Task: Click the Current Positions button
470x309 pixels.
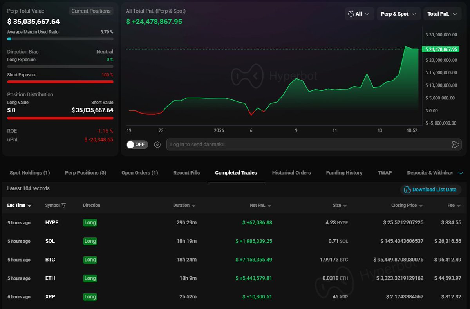Action: 91,11
